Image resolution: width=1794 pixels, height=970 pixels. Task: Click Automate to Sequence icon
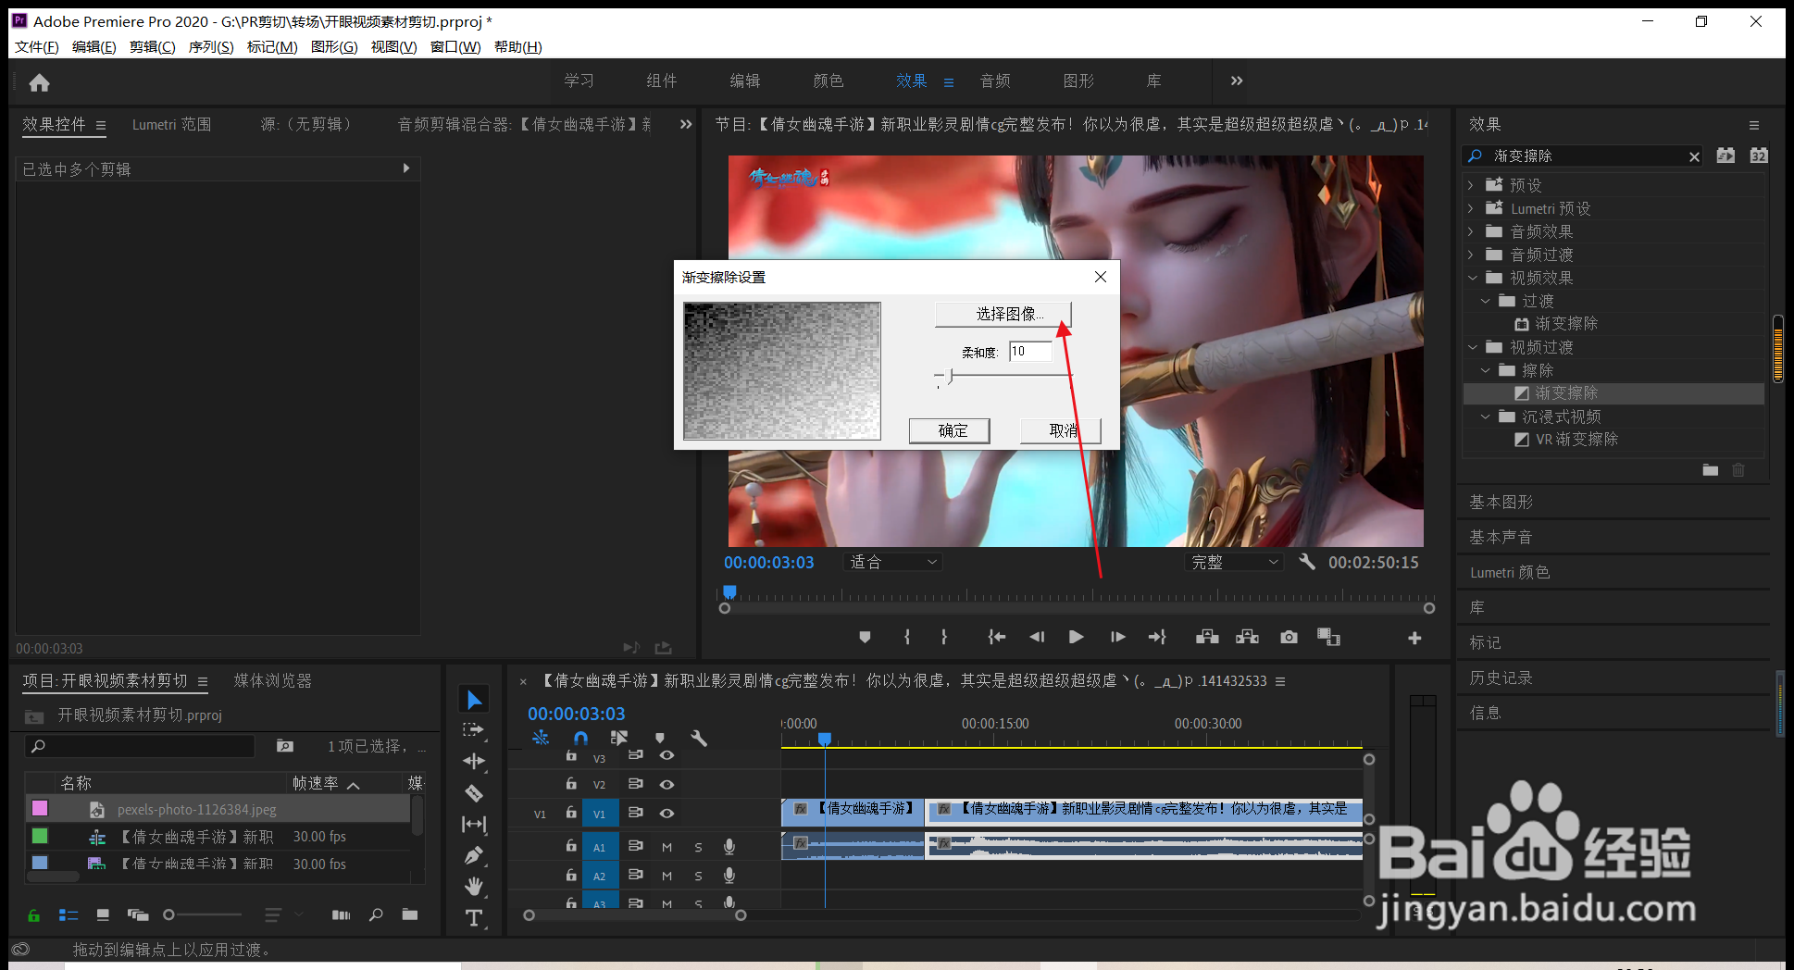pos(341,914)
